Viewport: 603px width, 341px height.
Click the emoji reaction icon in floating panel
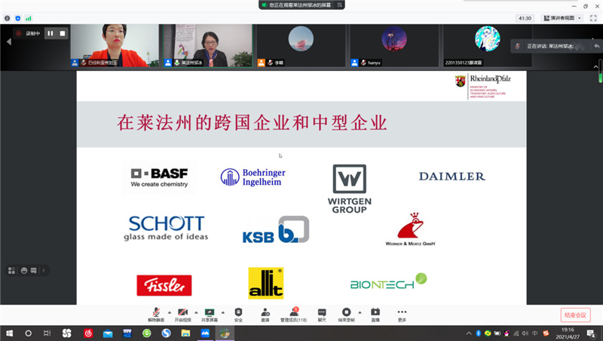[x=24, y=270]
